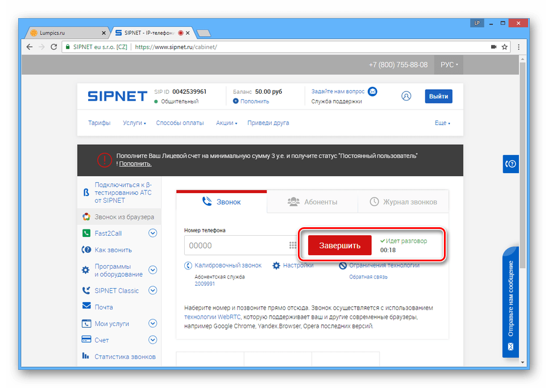
Task: Expand the Счет sidebar section
Action: 153,340
